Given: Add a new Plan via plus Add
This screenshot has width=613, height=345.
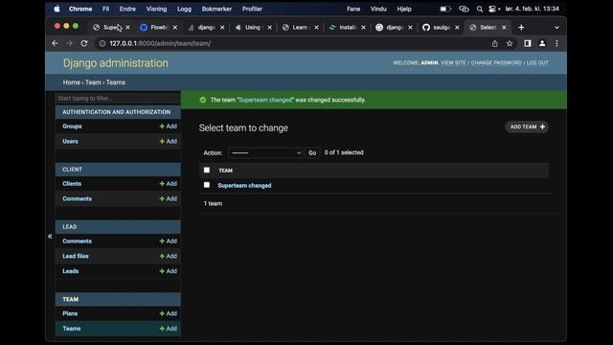Looking at the screenshot, I should click(169, 313).
